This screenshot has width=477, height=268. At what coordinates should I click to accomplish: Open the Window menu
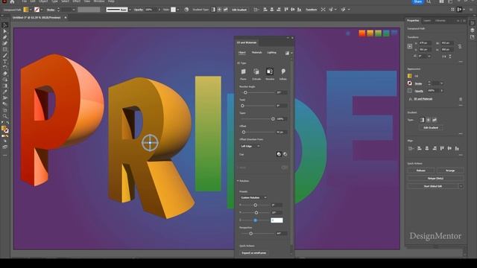click(98, 1)
